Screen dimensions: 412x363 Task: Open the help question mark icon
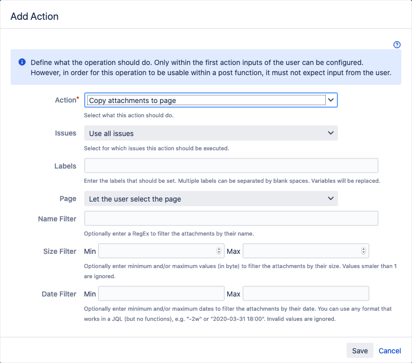click(x=397, y=45)
